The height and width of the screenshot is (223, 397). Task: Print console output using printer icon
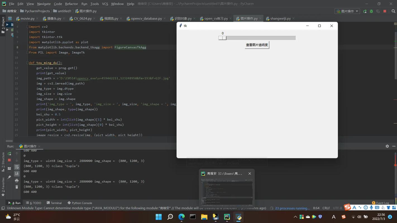click(x=16, y=181)
